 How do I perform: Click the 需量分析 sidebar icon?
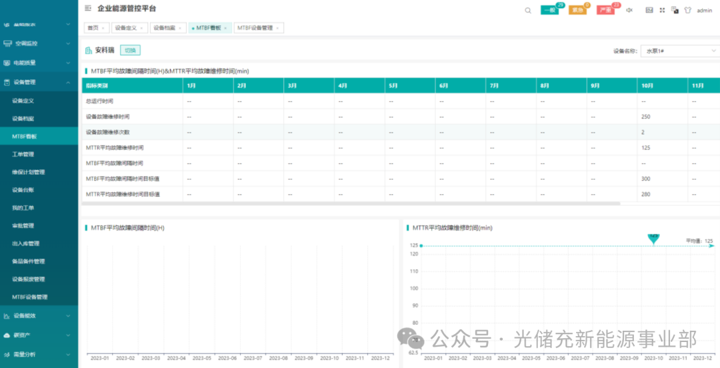pyautogui.click(x=7, y=354)
